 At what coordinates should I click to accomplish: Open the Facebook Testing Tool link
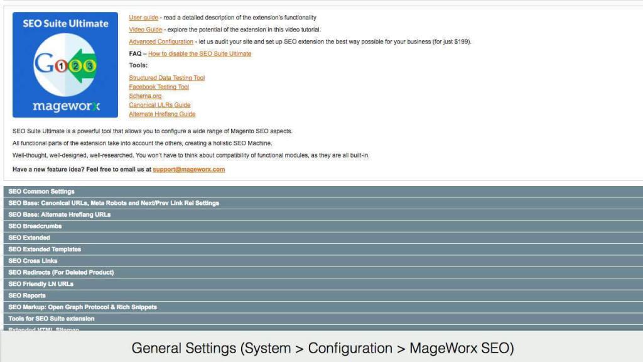[158, 87]
